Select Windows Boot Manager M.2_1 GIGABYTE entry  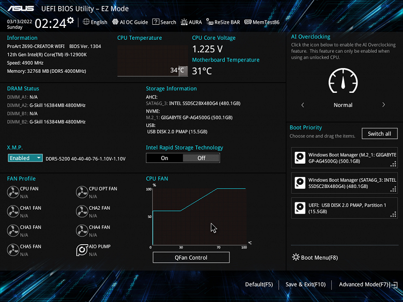coord(345,157)
